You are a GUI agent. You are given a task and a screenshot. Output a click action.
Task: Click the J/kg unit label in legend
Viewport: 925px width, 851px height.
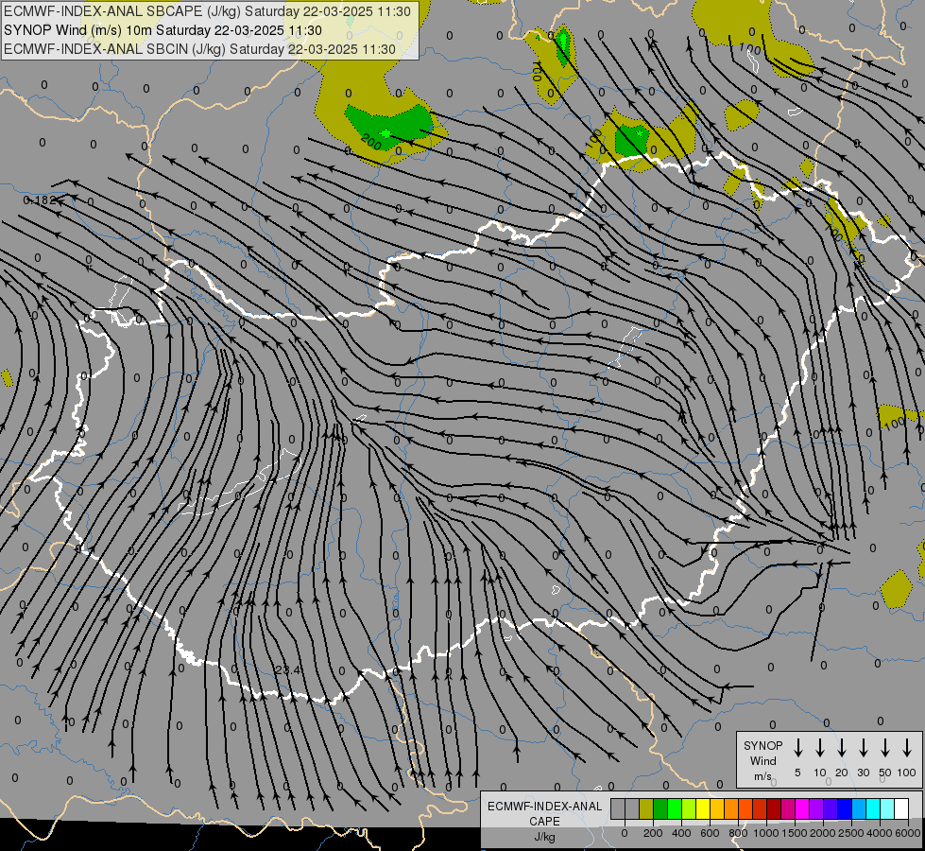(544, 837)
